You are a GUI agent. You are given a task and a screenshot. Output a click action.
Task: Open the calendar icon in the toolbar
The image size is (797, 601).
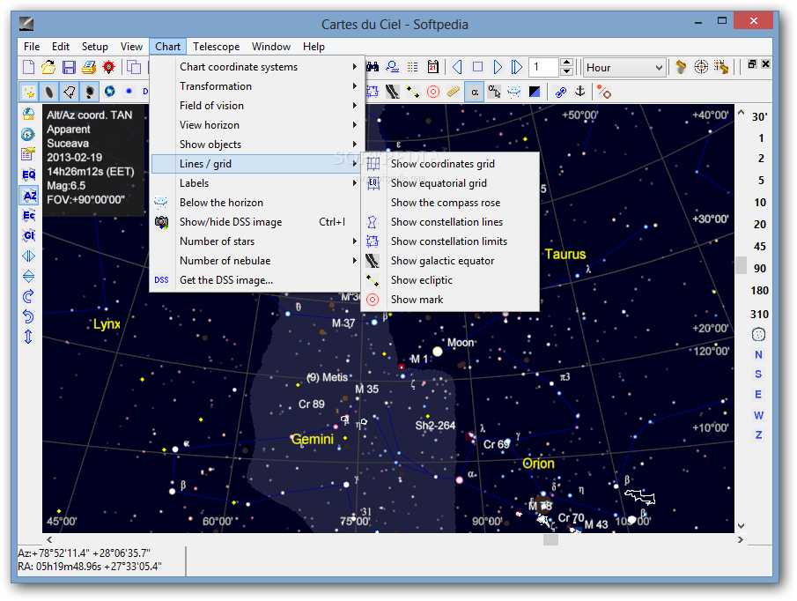coord(433,67)
